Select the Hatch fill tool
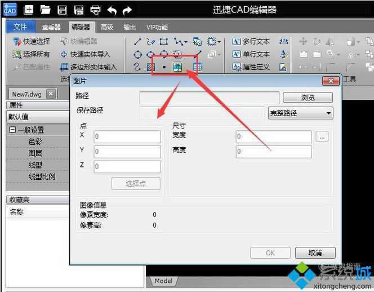The width and height of the screenshot is (374, 292). [x=151, y=67]
